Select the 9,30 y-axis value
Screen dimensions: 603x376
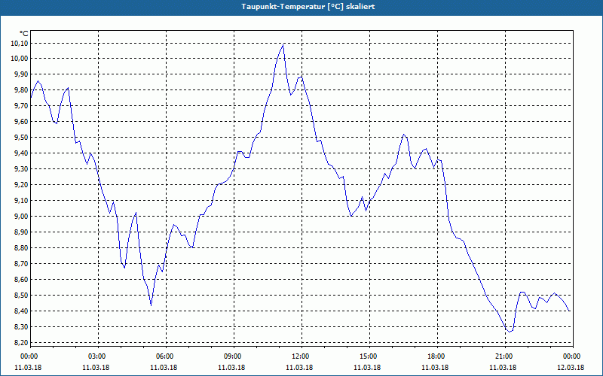pyautogui.click(x=21, y=169)
